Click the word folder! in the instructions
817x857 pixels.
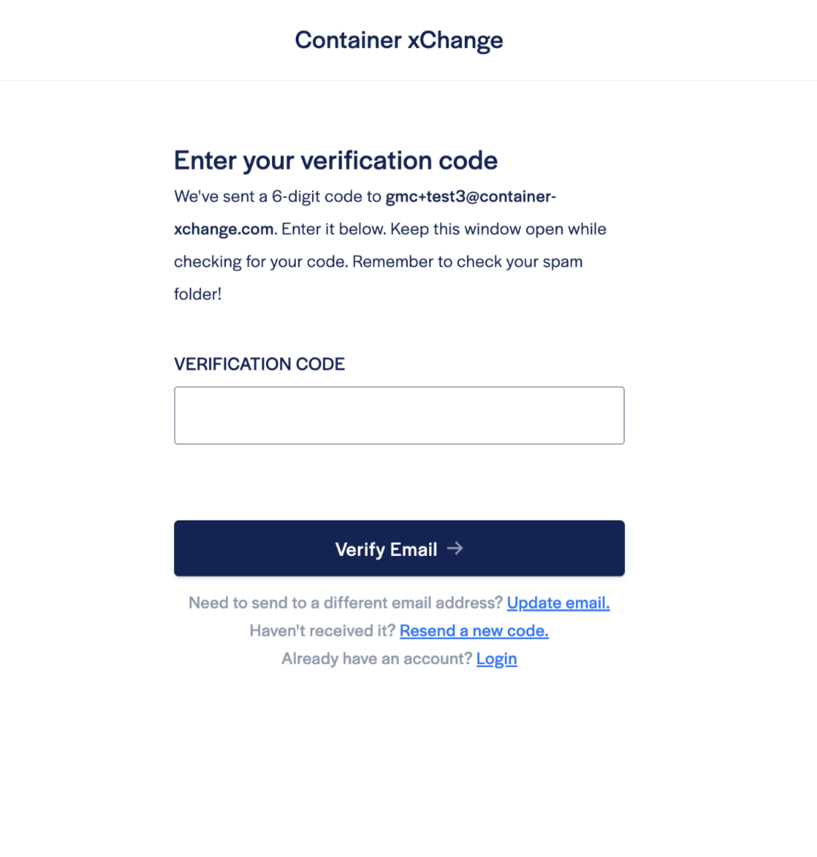pyautogui.click(x=198, y=294)
